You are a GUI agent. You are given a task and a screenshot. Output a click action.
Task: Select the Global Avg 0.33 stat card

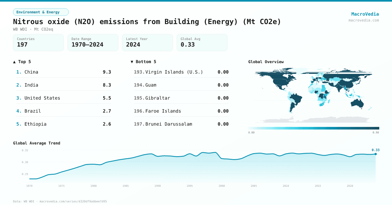click(202, 42)
